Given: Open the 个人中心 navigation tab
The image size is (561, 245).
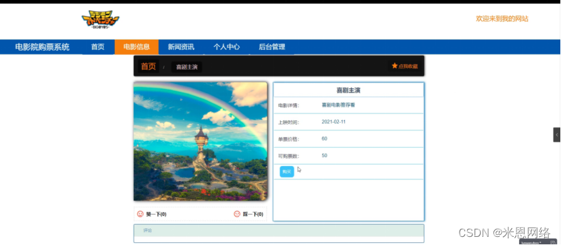Looking at the screenshot, I should click(226, 47).
